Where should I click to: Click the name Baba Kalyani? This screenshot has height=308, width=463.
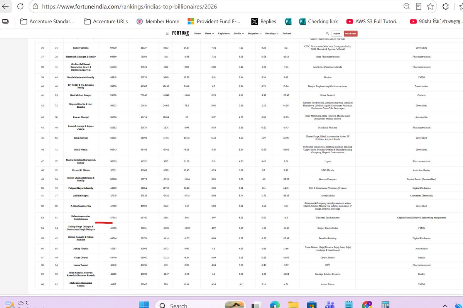[x=81, y=138]
